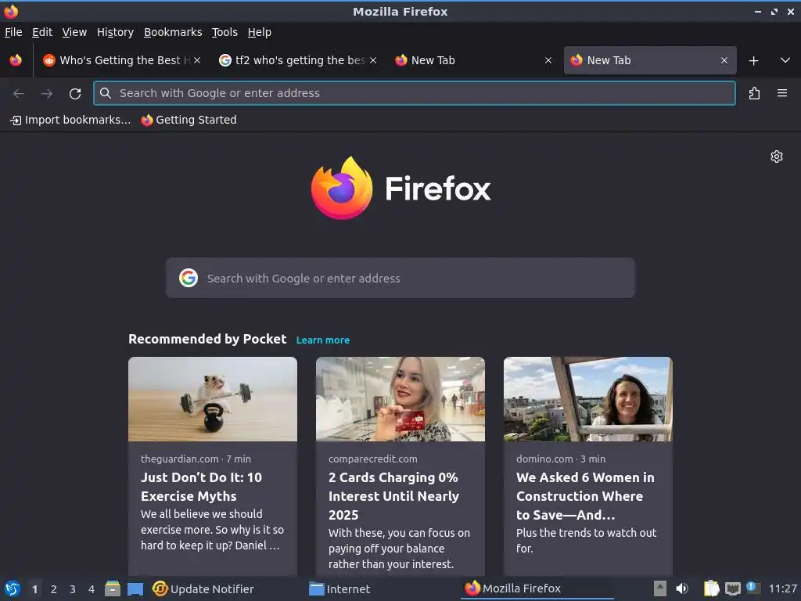Go forward with the forward arrow
Image resolution: width=801 pixels, height=601 pixels.
[47, 94]
